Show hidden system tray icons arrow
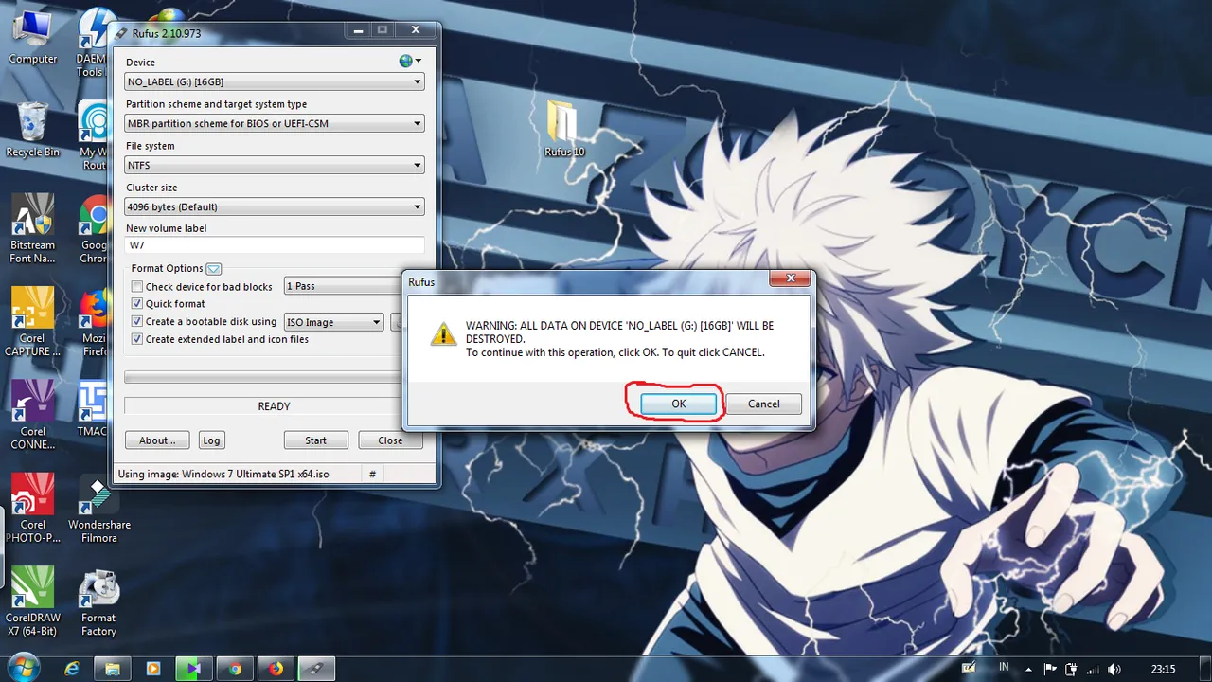 point(1027,669)
